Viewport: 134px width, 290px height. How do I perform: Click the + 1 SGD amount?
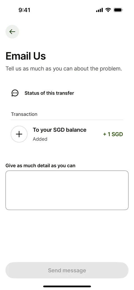tap(113, 134)
